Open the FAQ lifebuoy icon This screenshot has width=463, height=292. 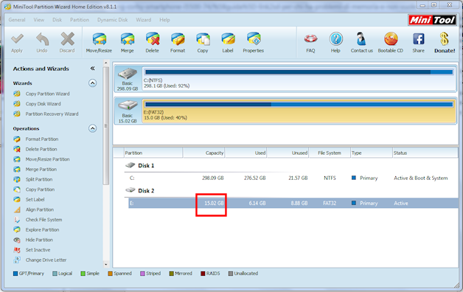(310, 39)
